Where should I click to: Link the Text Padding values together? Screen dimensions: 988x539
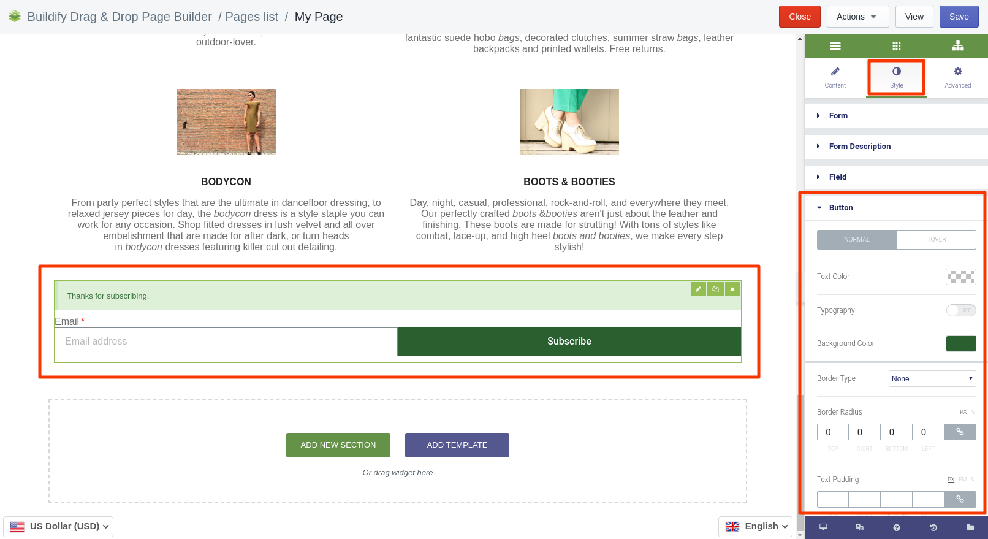960,500
